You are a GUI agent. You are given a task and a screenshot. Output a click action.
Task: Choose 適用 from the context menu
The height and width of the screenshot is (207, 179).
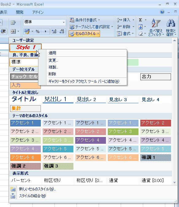tap(83, 53)
